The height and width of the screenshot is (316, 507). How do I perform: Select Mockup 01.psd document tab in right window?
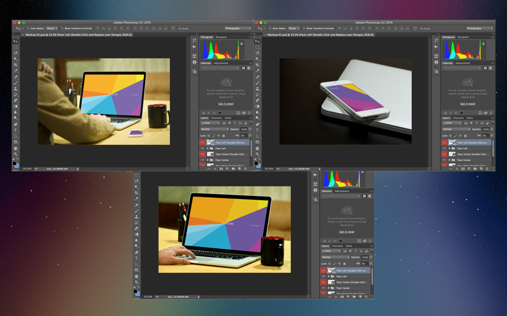click(x=321, y=35)
